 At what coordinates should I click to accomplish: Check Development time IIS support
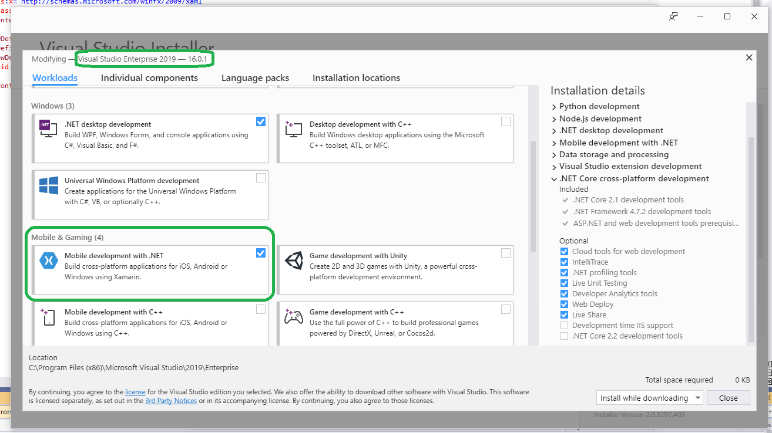[x=565, y=326]
